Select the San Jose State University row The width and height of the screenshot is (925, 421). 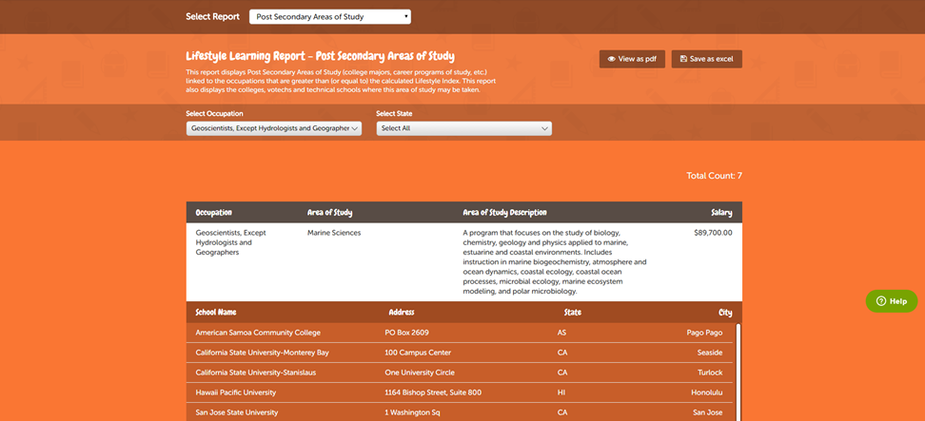click(x=237, y=412)
